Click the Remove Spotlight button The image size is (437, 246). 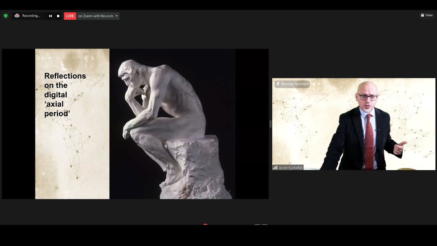click(292, 84)
